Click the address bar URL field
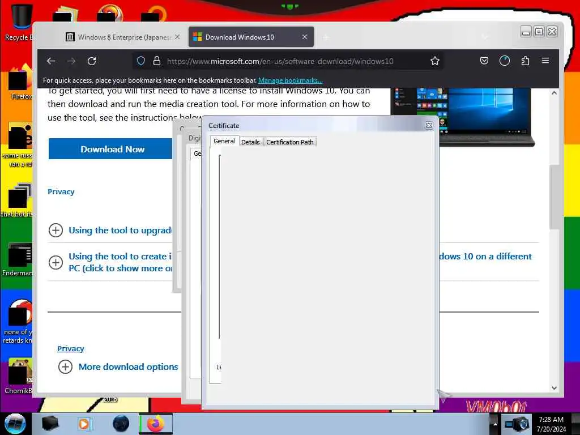 pos(280,61)
